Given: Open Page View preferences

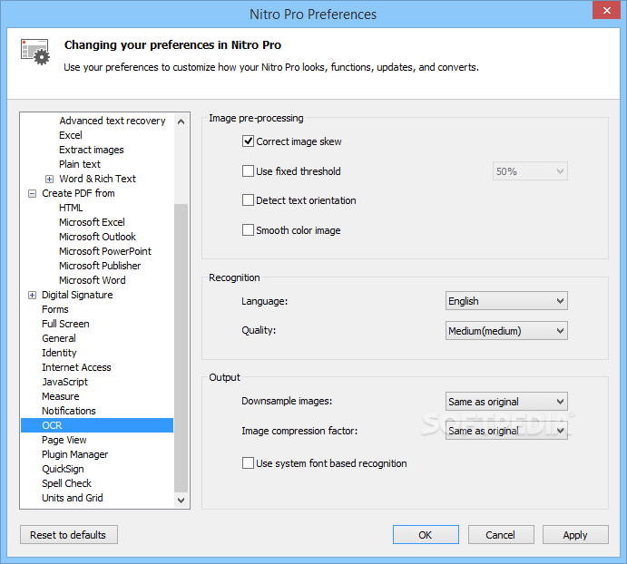Looking at the screenshot, I should click(64, 440).
